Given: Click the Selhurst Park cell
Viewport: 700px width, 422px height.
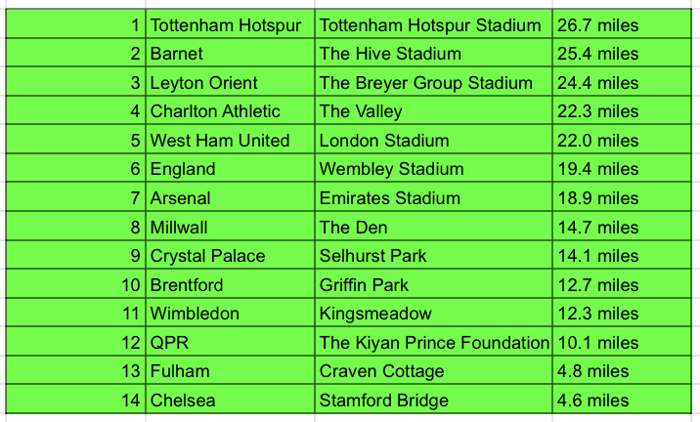Looking at the screenshot, I should click(433, 255).
